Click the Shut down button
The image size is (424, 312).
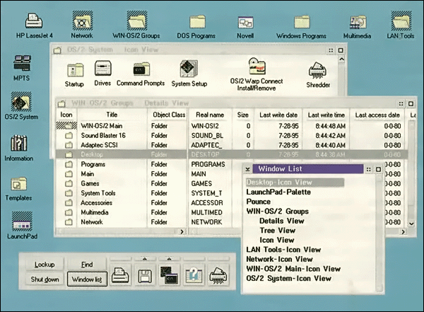(x=45, y=279)
